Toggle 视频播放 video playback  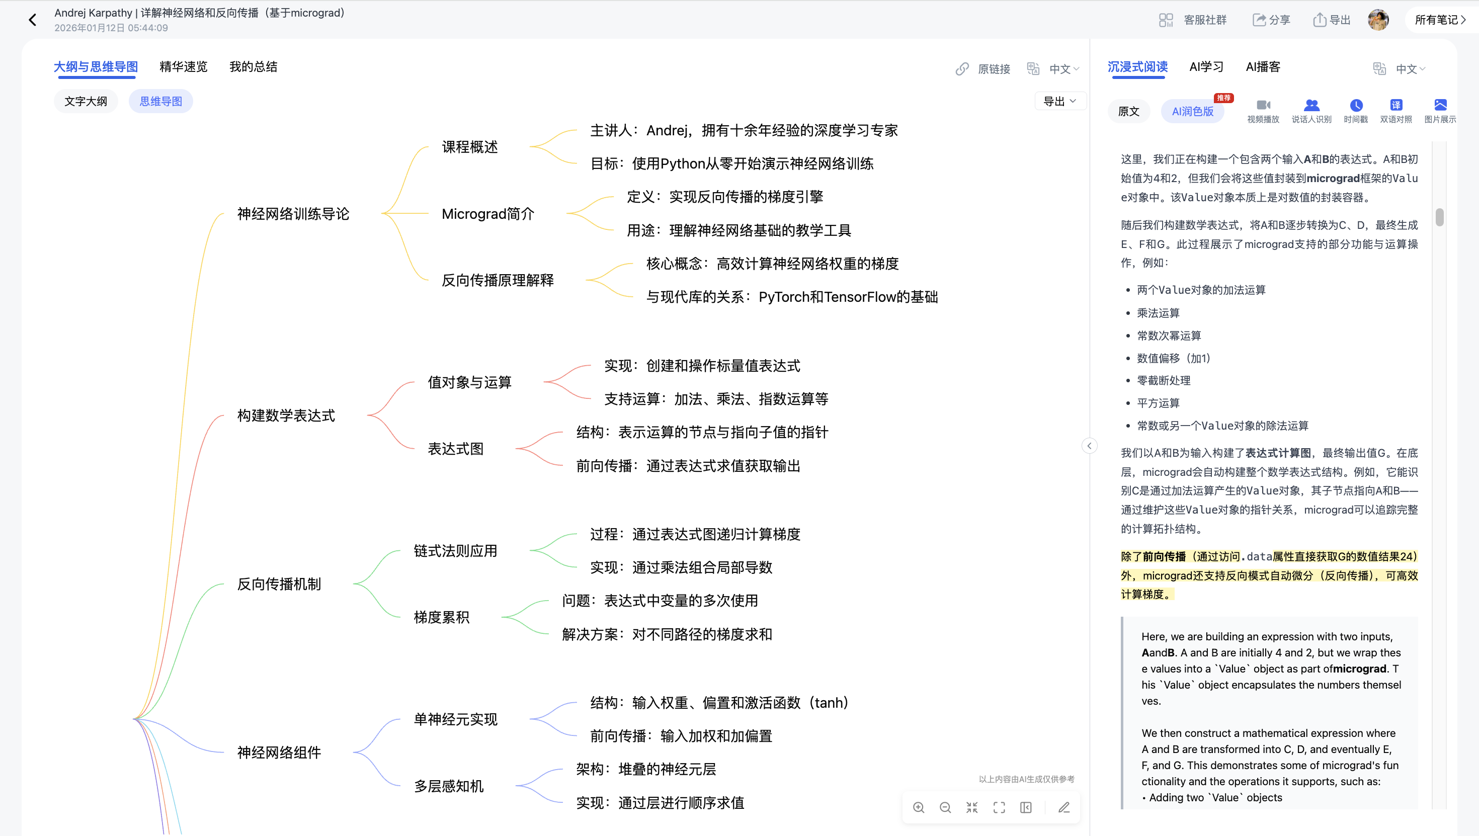tap(1263, 111)
